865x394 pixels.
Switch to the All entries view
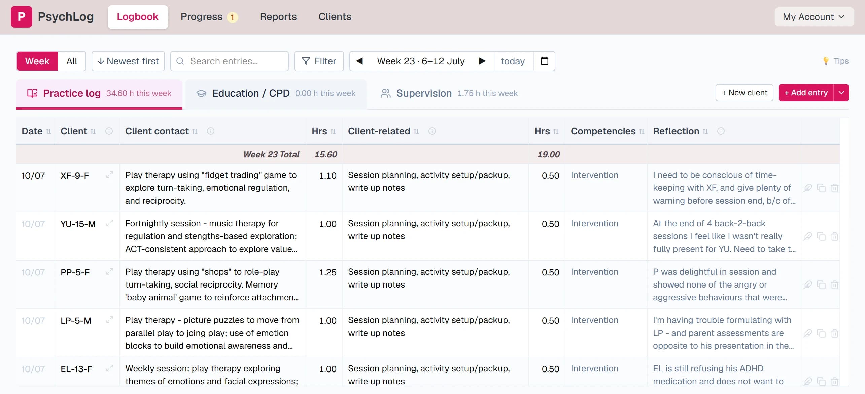point(72,61)
